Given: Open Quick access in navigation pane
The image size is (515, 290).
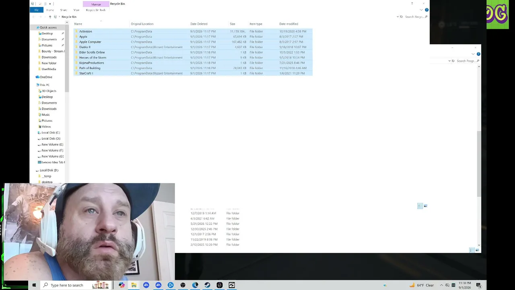Looking at the screenshot, I should (47, 27).
